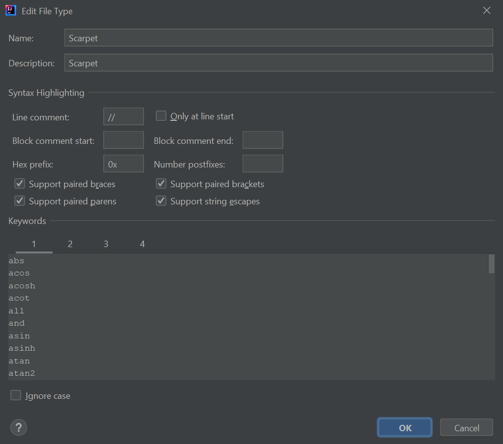
Task: Switch to keywords tab 4
Action: (x=142, y=244)
